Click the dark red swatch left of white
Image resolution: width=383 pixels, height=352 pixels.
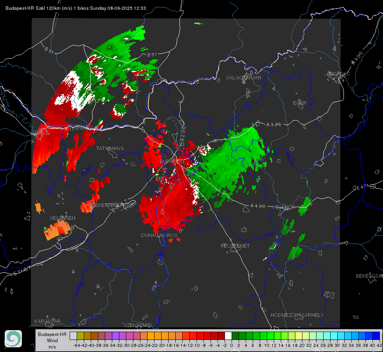[x=221, y=336]
